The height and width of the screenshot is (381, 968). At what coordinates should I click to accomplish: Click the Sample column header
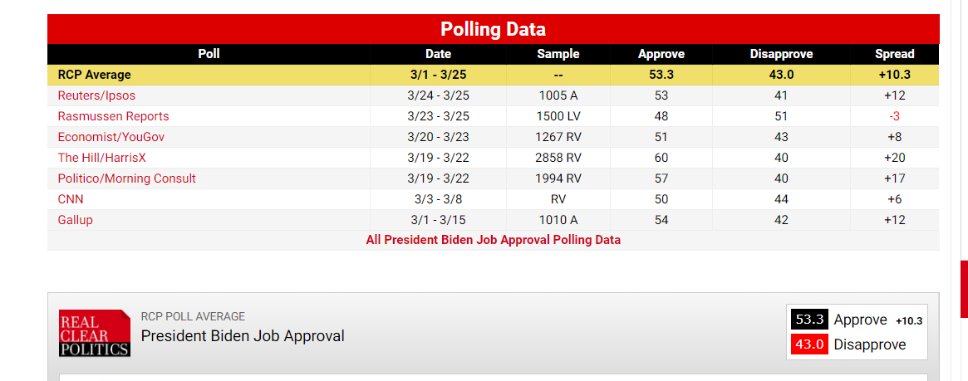(x=558, y=54)
